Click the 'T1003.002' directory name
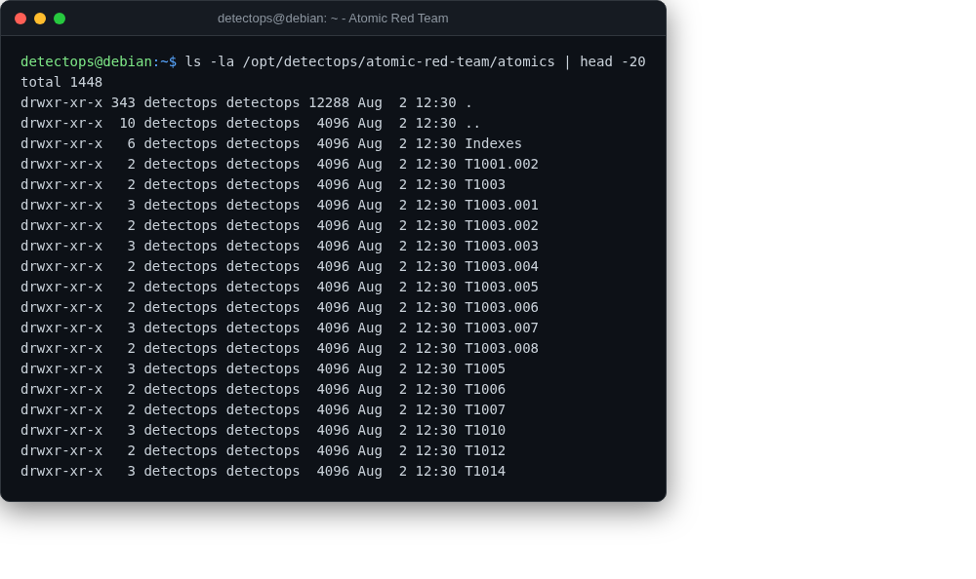This screenshot has height=579, width=976. click(502, 226)
